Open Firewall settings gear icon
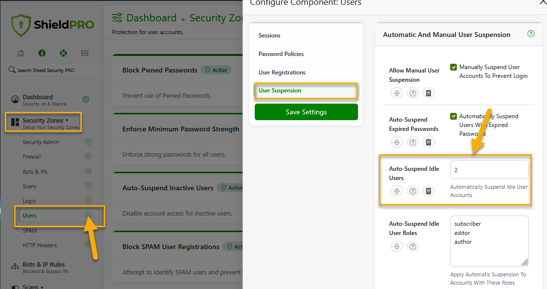 click(88, 157)
